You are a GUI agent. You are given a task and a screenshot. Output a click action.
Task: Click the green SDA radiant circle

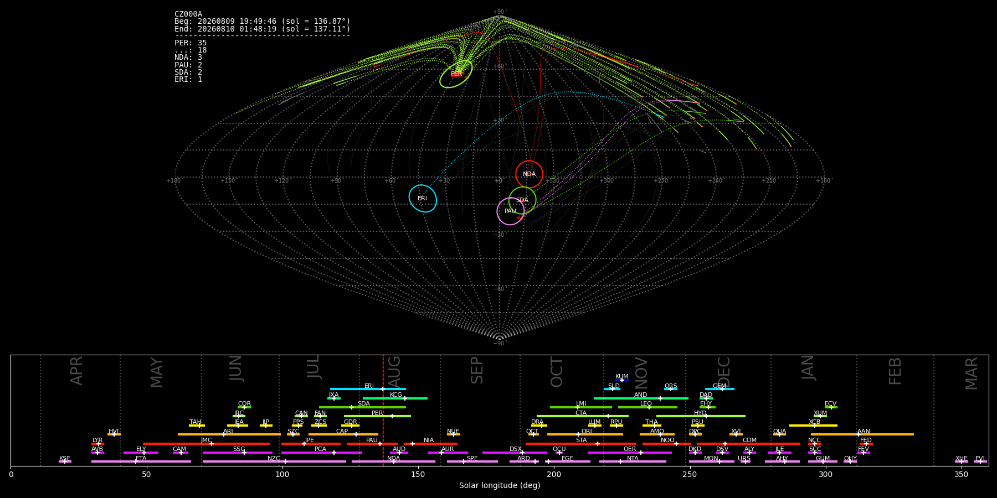coord(522,200)
